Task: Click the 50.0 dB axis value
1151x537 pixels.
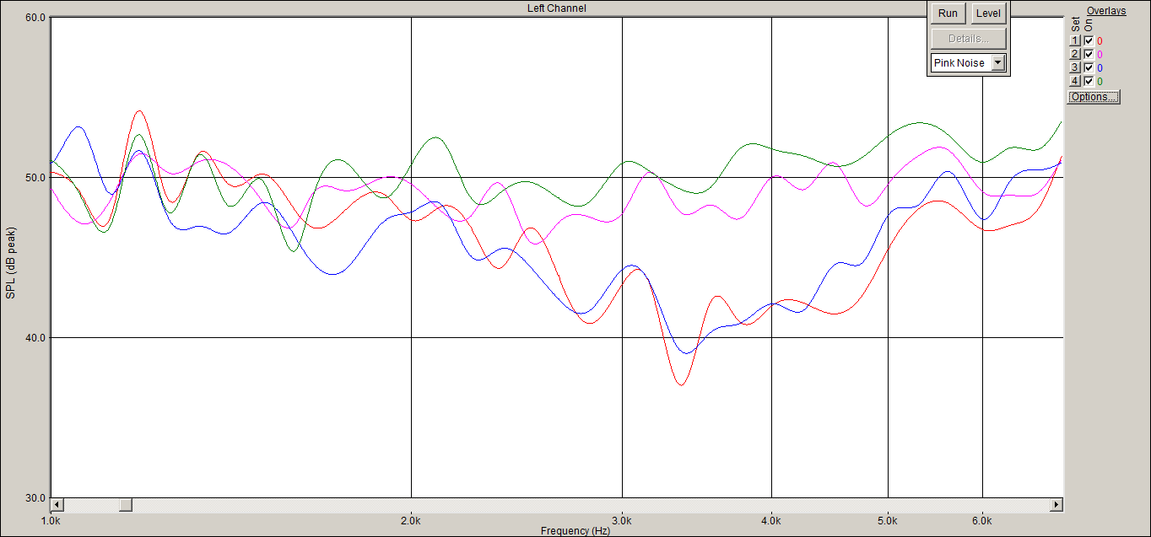Action: pyautogui.click(x=36, y=178)
